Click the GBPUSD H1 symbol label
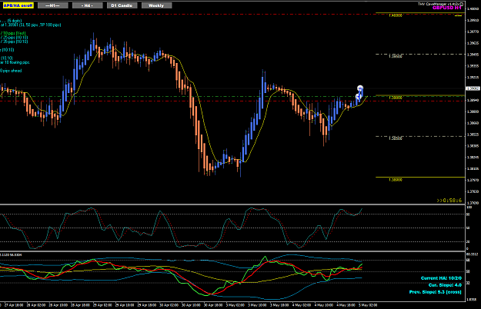 coord(446,8)
